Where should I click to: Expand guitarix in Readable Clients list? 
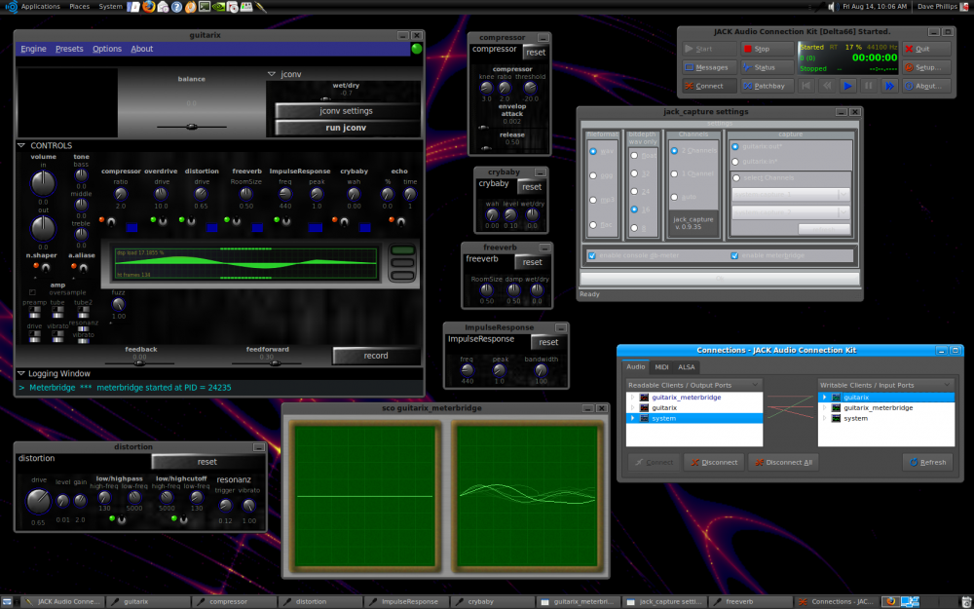[633, 407]
